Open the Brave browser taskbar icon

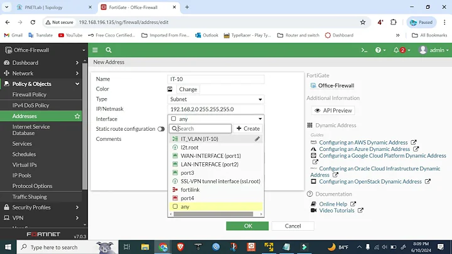pos(181,247)
